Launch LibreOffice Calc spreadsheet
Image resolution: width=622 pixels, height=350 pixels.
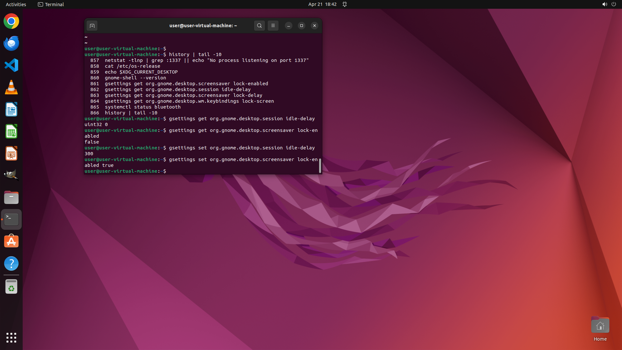click(x=11, y=132)
